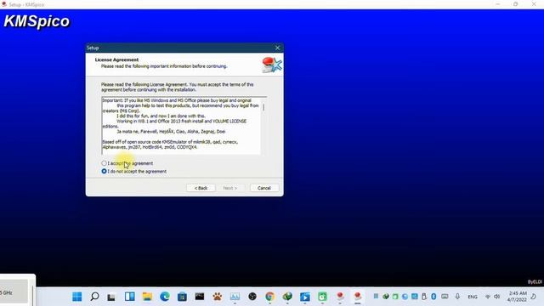Open the touch keyboard tray icon
The width and height of the screenshot is (544, 306).
coord(445,297)
